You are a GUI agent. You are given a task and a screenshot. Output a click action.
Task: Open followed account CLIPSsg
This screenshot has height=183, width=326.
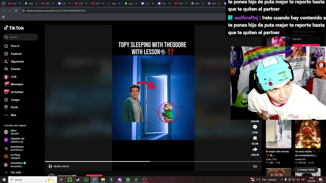12,156
